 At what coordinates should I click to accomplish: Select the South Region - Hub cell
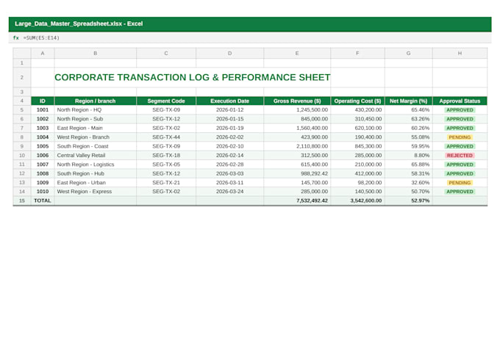pos(96,173)
